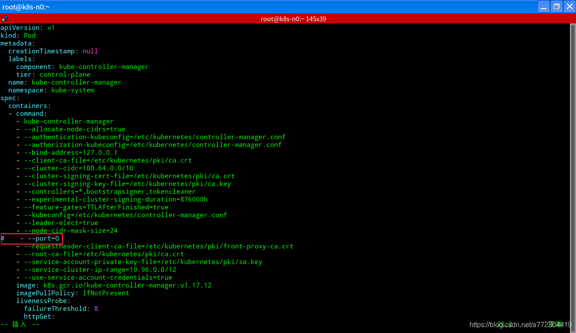Click the commented --port=0 line
This screenshot has width=576, height=333.
click(x=30, y=238)
